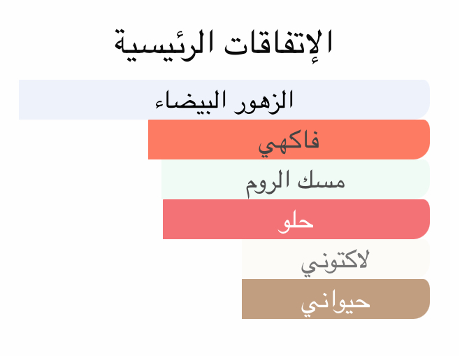Click the فاكهي text label
Image resolution: width=462 pixels, height=356 pixels.
pos(289,142)
